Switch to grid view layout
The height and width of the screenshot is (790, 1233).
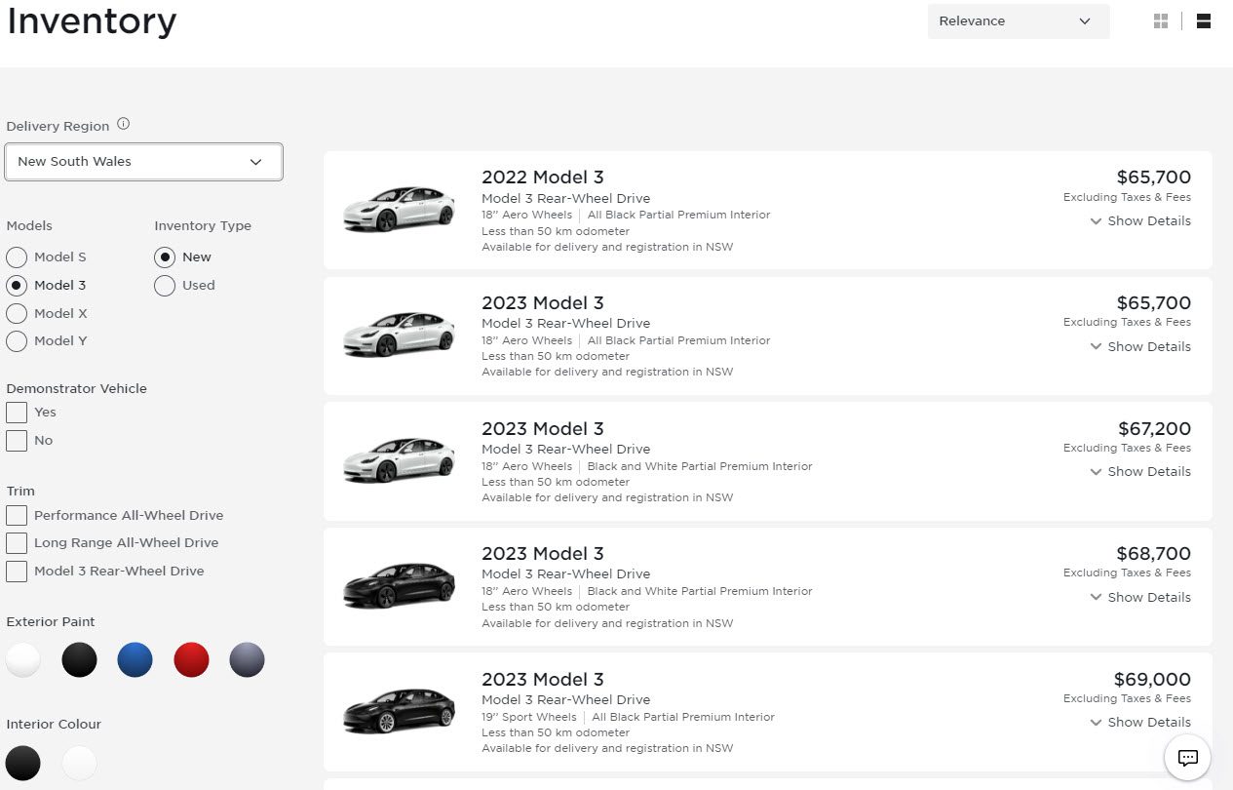pyautogui.click(x=1160, y=20)
